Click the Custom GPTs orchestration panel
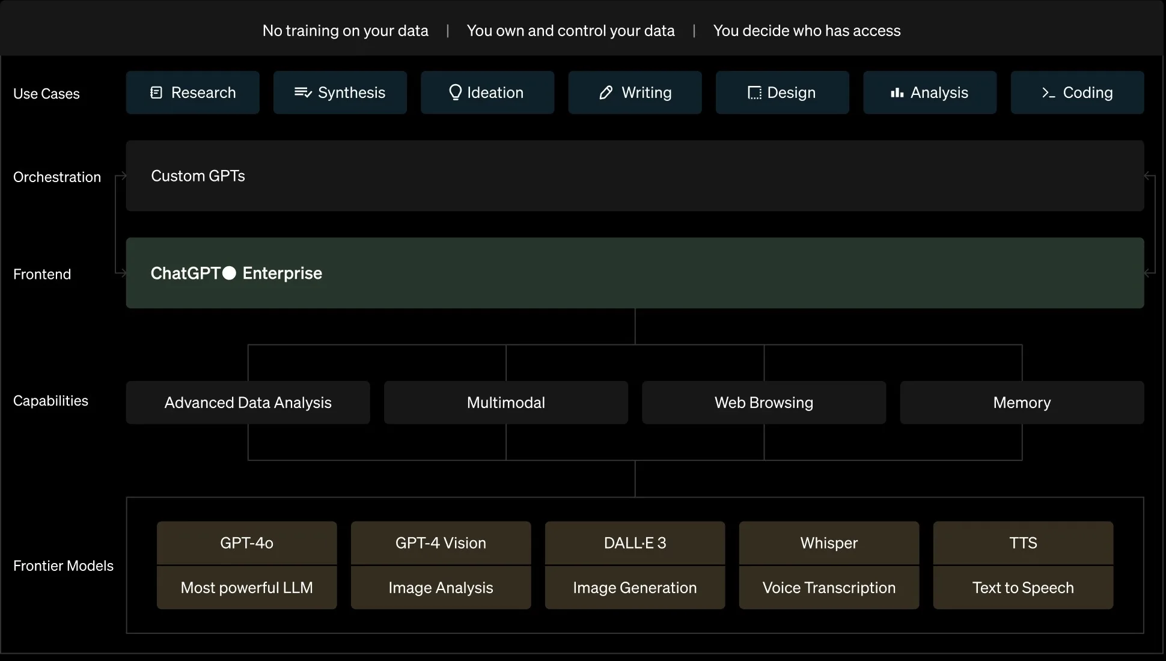The image size is (1166, 661). click(635, 176)
